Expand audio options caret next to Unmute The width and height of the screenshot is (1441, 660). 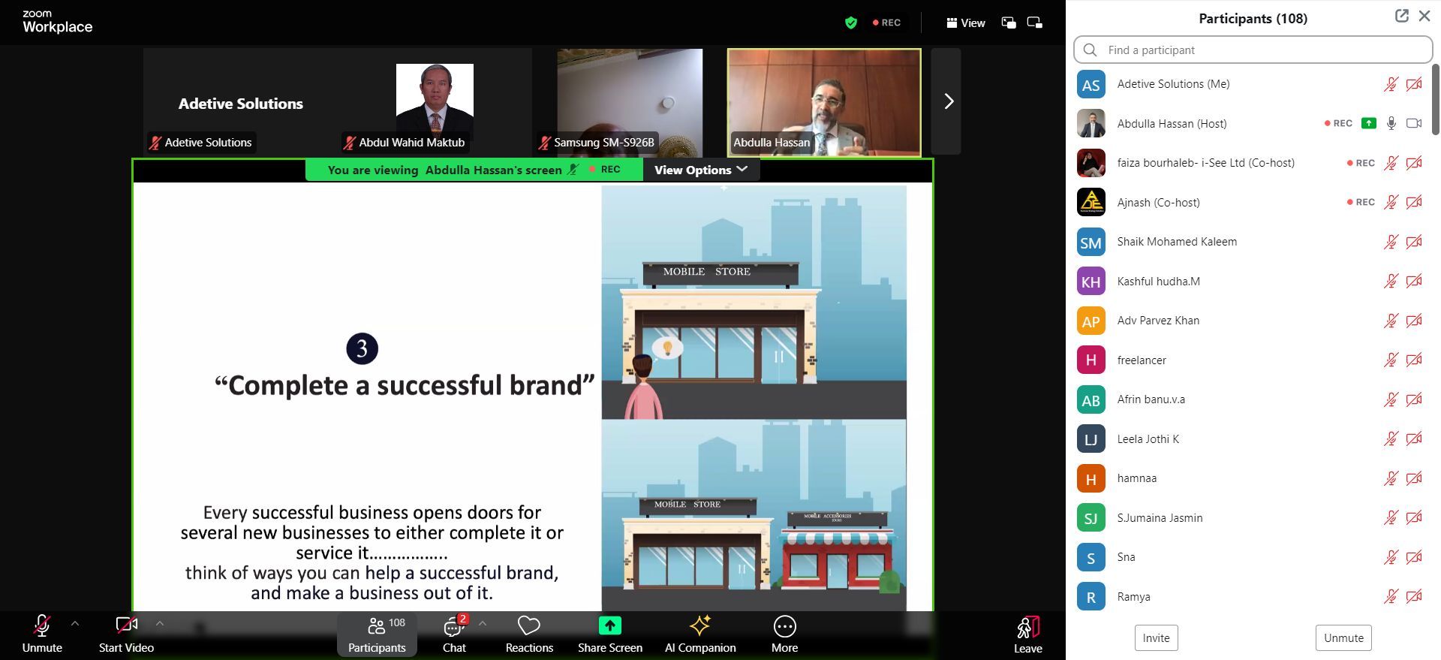tap(75, 623)
